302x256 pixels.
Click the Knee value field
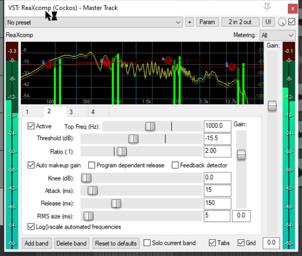click(x=217, y=178)
